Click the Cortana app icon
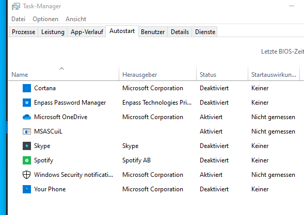Viewport: 304px width, 215px height. coord(27,88)
